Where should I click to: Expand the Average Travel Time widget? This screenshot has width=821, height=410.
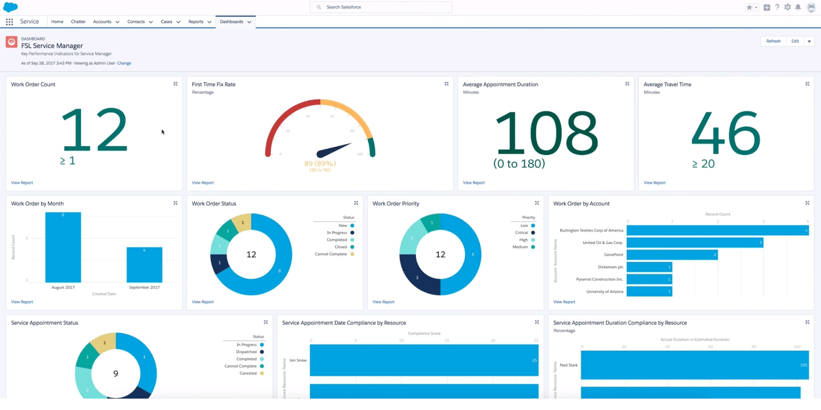pos(807,84)
